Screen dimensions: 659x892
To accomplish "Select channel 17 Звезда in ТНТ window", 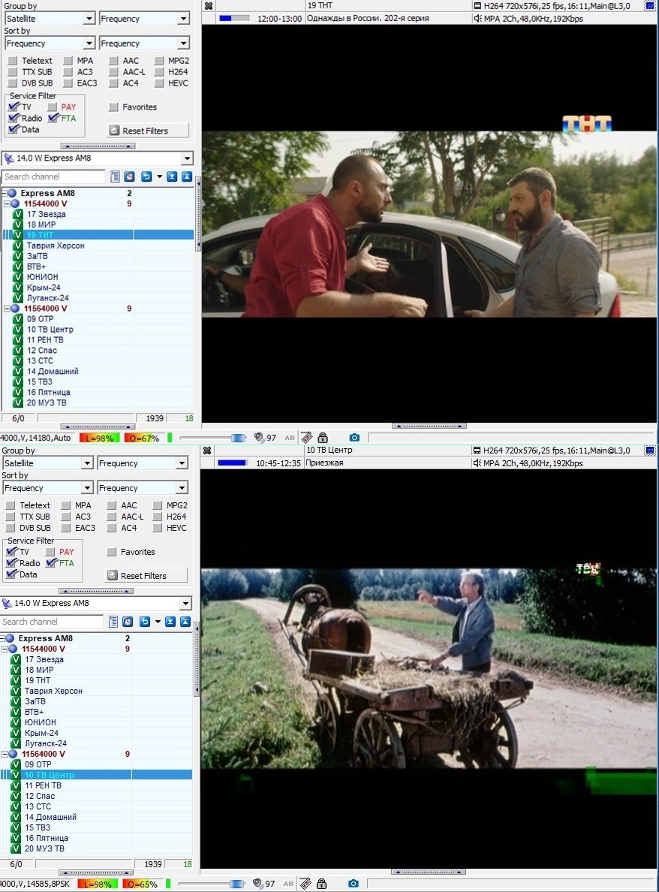I will click(x=46, y=215).
